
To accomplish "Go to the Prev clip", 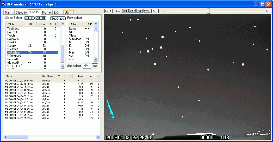I will (x=117, y=11).
